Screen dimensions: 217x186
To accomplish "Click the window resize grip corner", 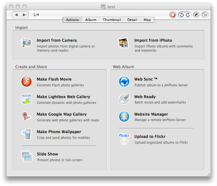I will point(209,175).
